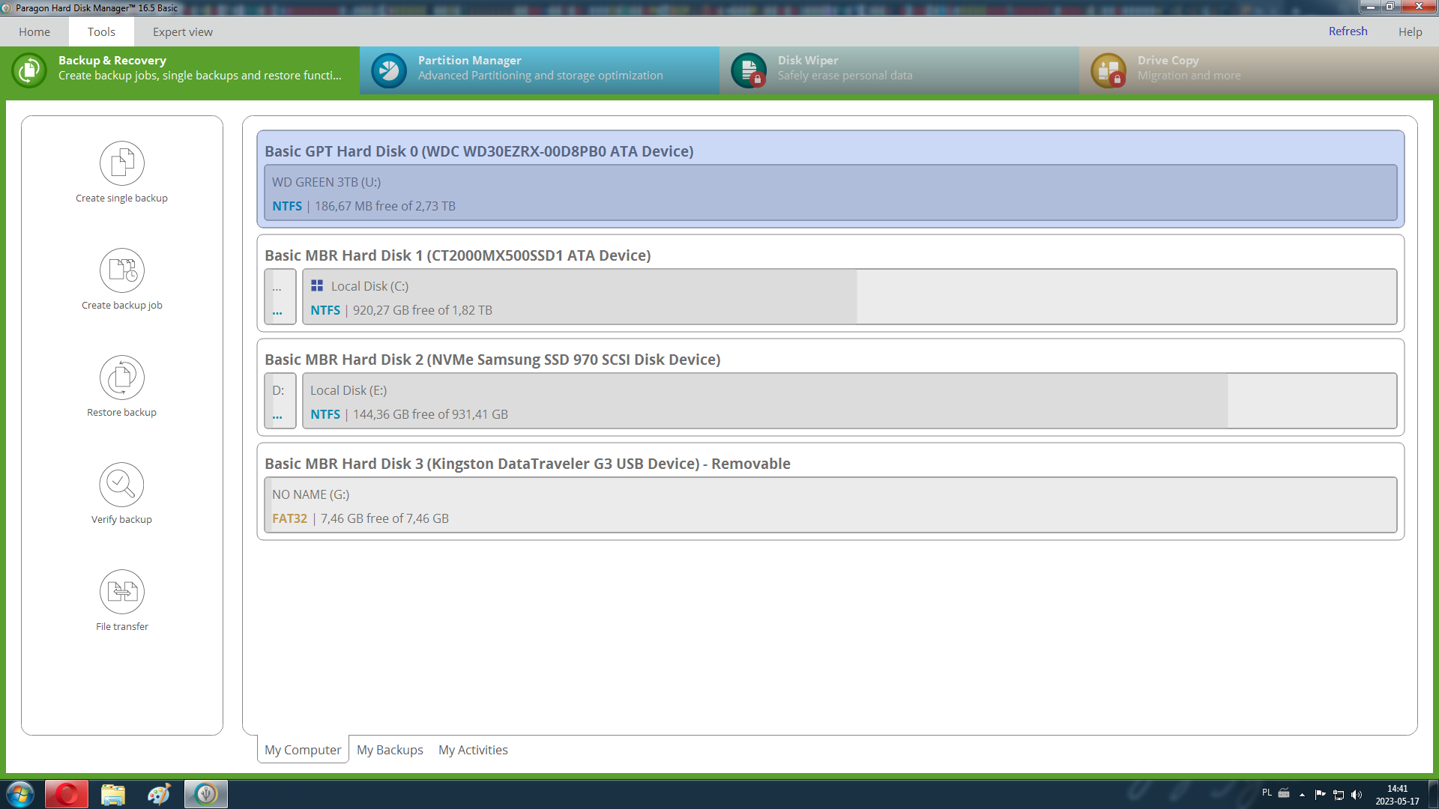
Task: Open the Backup & Recovery module icon
Action: point(29,70)
